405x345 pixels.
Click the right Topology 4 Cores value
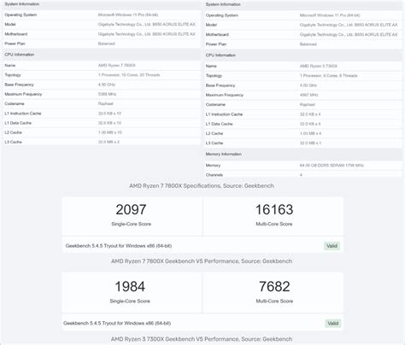tap(328, 76)
